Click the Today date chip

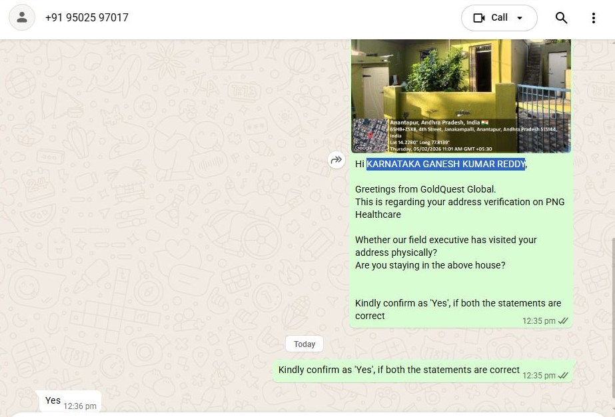[x=305, y=344]
